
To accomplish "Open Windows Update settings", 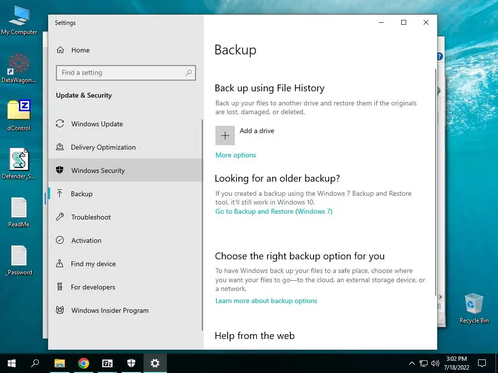I will pos(125,124).
